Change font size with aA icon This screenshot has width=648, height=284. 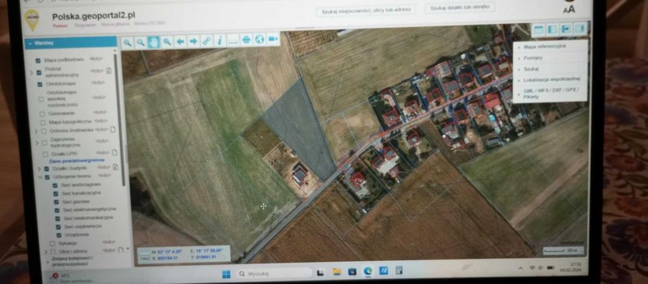pos(569,9)
